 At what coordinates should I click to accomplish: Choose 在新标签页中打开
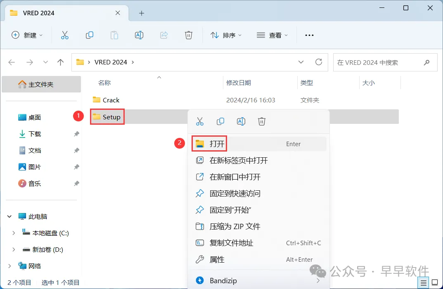click(x=259, y=161)
